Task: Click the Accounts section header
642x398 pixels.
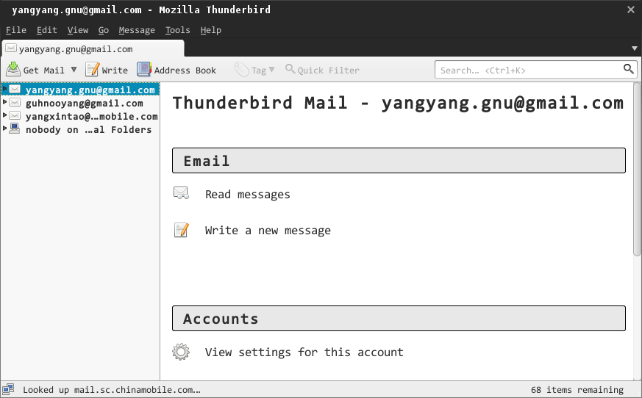Action: click(x=399, y=318)
